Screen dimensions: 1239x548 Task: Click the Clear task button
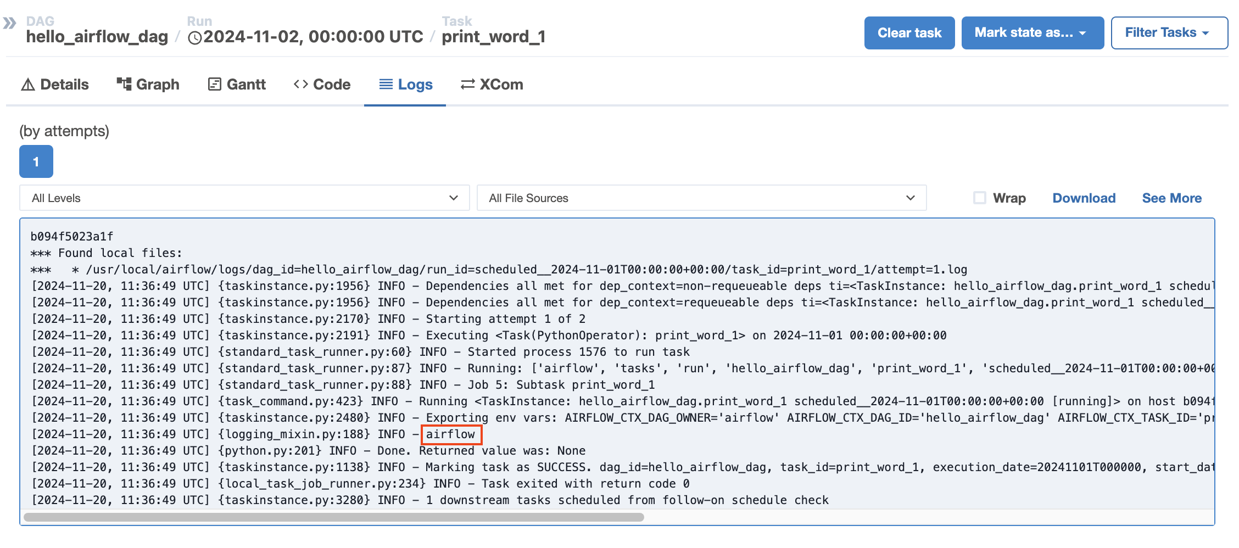pyautogui.click(x=909, y=33)
